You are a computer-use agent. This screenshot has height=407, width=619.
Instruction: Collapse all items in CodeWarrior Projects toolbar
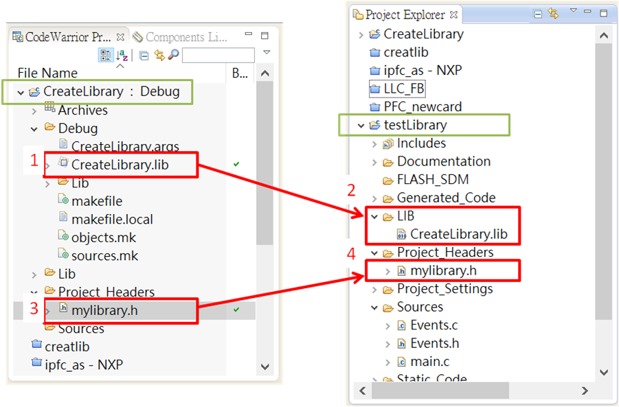[x=145, y=56]
